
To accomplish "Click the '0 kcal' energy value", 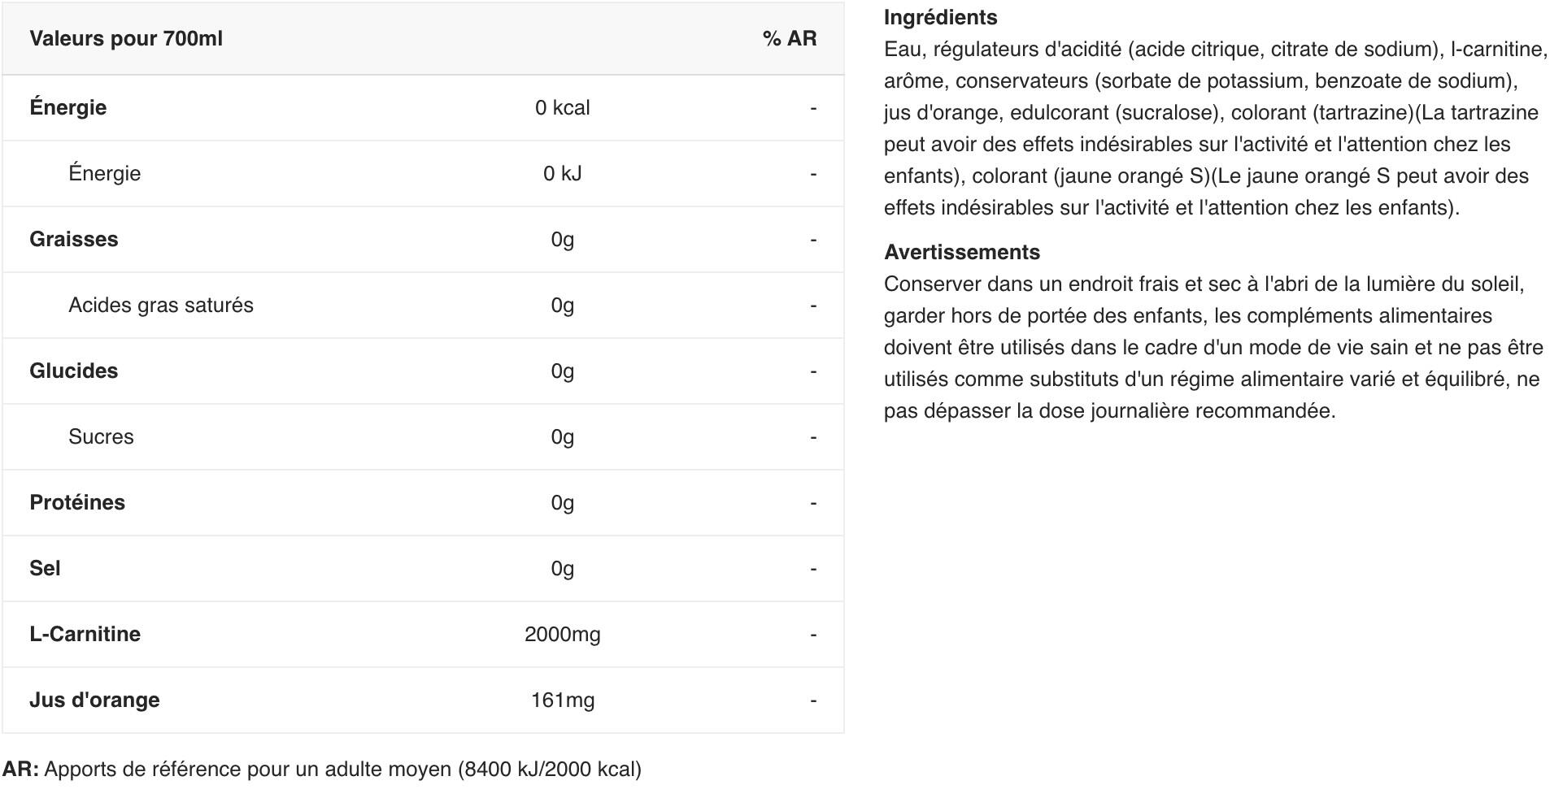I will (563, 108).
